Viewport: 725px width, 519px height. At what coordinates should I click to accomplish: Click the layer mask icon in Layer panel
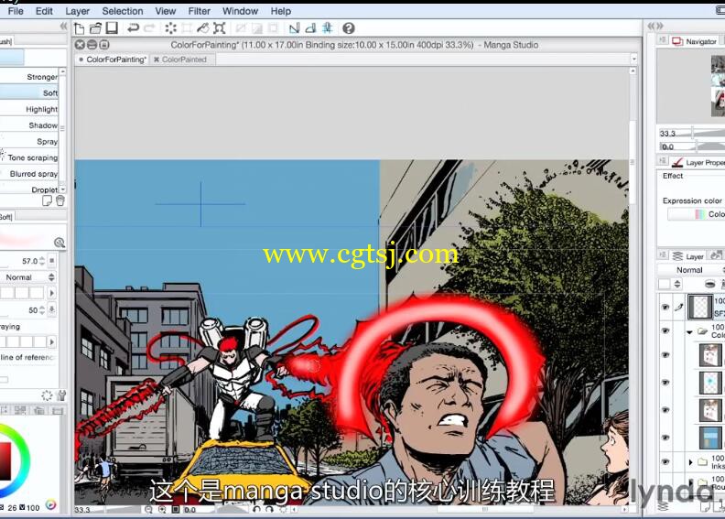point(710,284)
